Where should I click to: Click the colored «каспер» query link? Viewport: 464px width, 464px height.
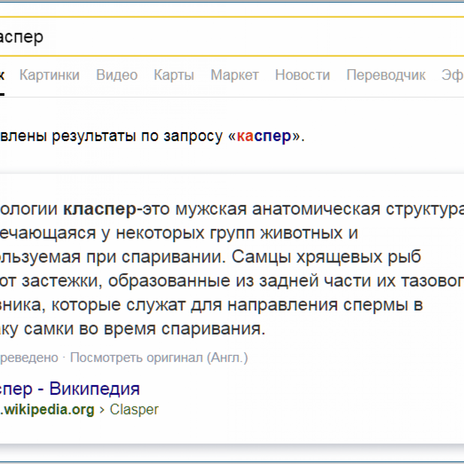(264, 136)
